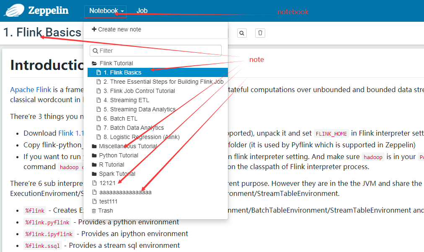Click the open folder icon of Flink Tutorial

[x=94, y=63]
